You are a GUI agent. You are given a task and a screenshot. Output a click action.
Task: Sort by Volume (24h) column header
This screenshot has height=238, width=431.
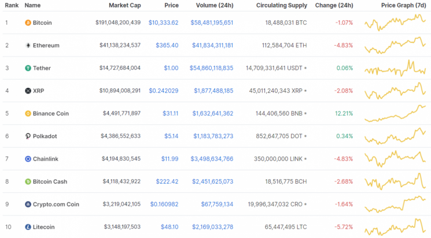tap(215, 5)
